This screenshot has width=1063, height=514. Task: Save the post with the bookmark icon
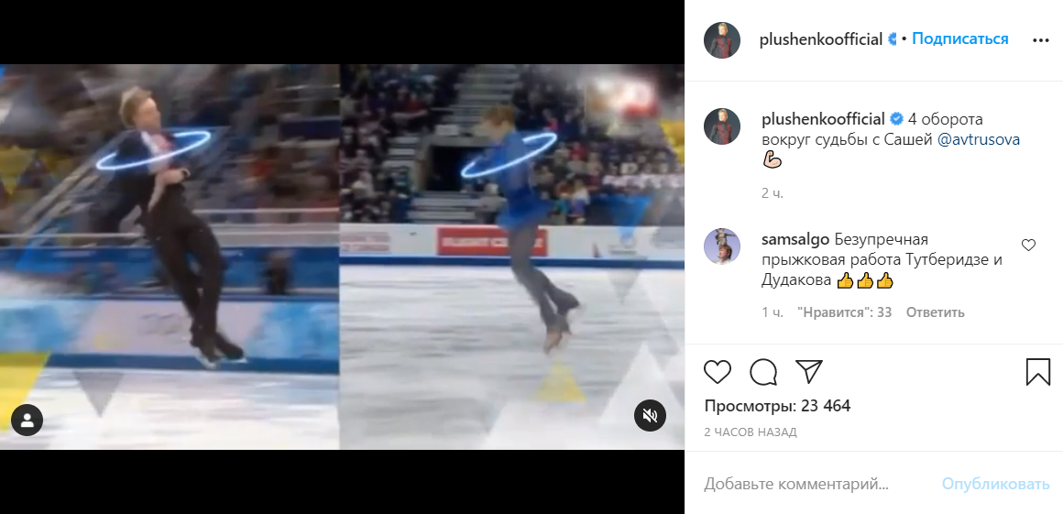coord(1038,372)
